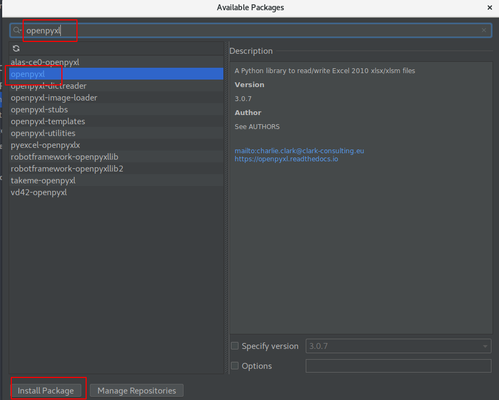This screenshot has height=400, width=499.
Task: Select alas-ce0-openpyxl package
Action: [x=116, y=62]
